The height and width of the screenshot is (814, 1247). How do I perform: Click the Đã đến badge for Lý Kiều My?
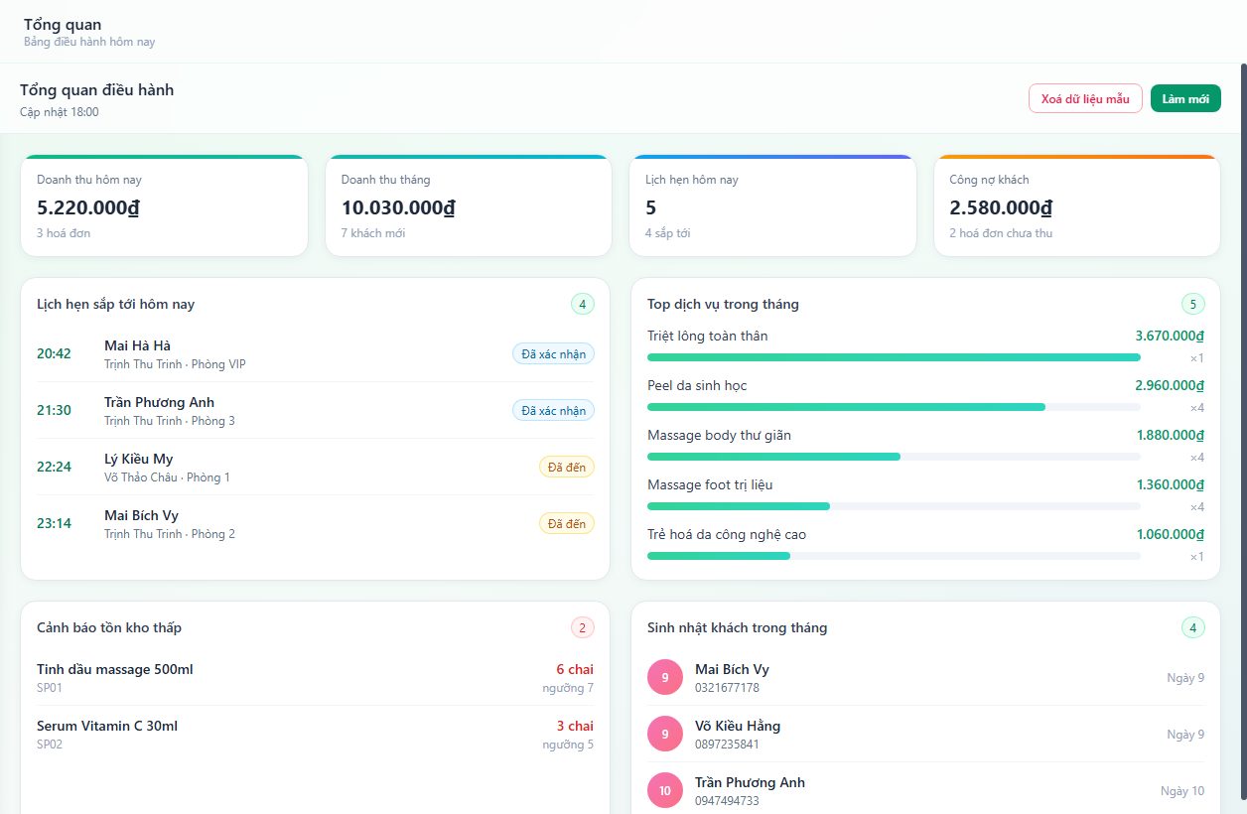coord(567,467)
